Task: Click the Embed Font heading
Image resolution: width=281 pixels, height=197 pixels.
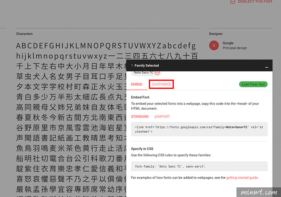Action: (x=140, y=97)
